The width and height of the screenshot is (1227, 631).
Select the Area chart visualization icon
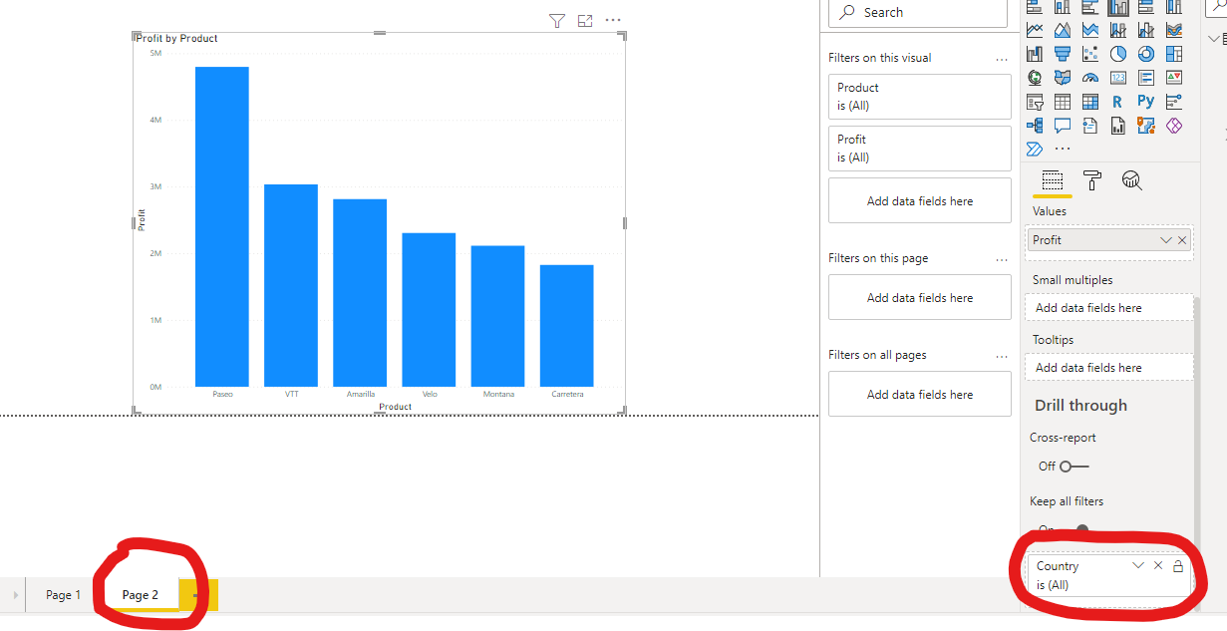coord(1063,30)
